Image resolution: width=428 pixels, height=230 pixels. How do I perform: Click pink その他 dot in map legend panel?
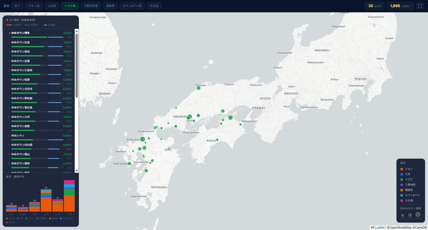point(402,201)
